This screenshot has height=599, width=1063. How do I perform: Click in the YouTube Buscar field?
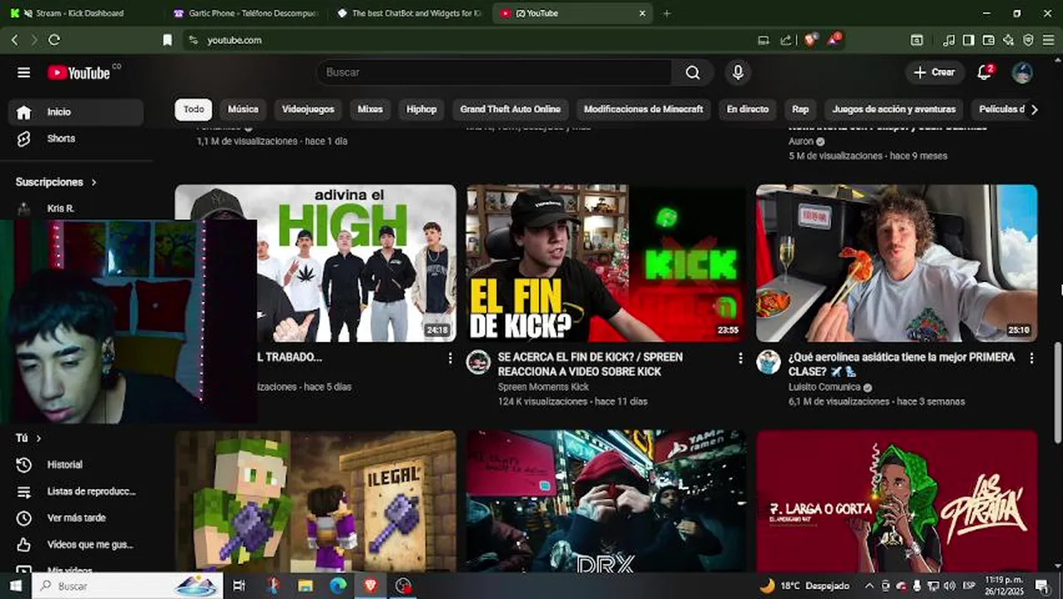[x=494, y=72]
